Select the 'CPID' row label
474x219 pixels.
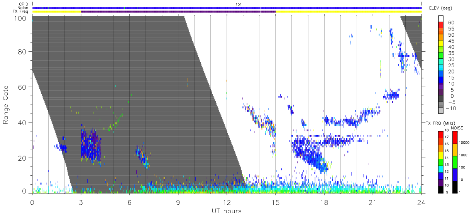click(24, 4)
